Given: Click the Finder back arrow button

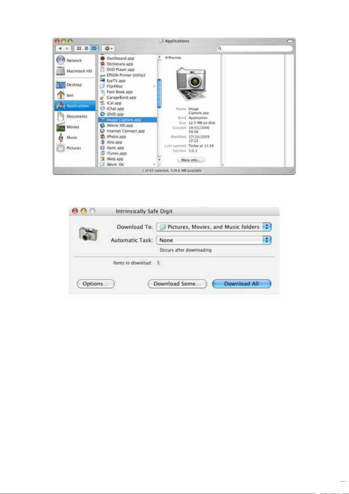Looking at the screenshot, I should 60,48.
